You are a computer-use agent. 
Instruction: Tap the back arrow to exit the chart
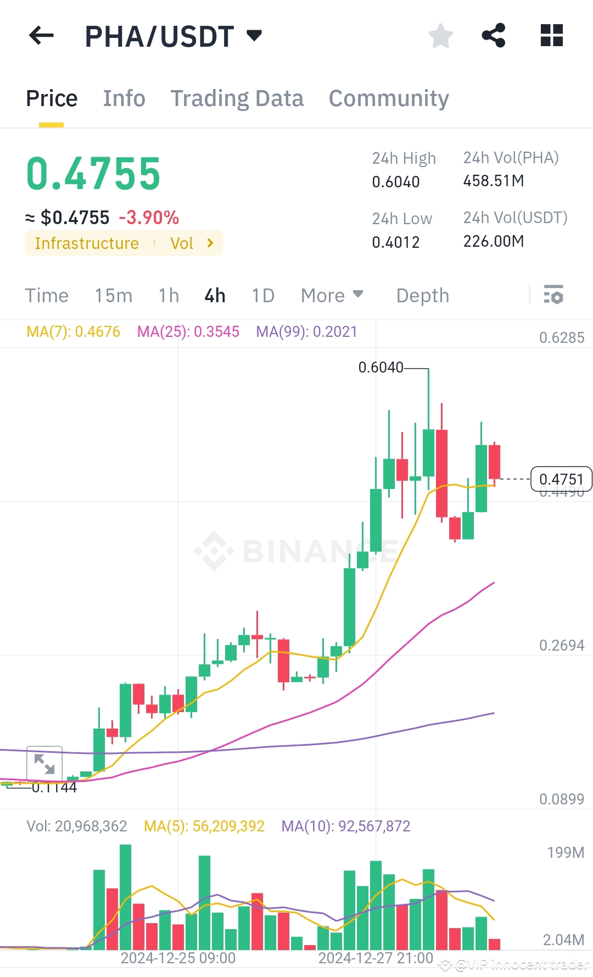[x=41, y=36]
